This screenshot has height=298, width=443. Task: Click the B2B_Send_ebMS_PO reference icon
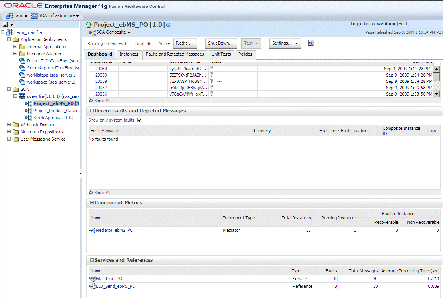pos(92,286)
